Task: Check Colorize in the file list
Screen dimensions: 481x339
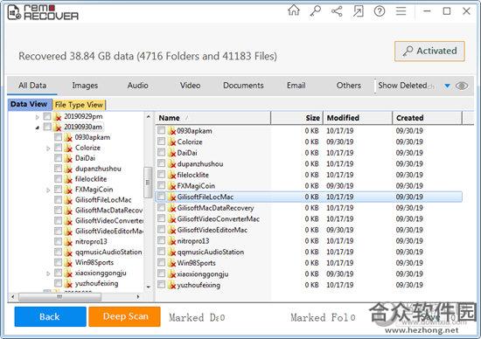Action: pos(162,142)
